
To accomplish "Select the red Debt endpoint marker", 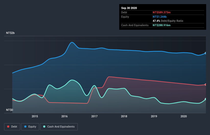I will pos(206,85).
